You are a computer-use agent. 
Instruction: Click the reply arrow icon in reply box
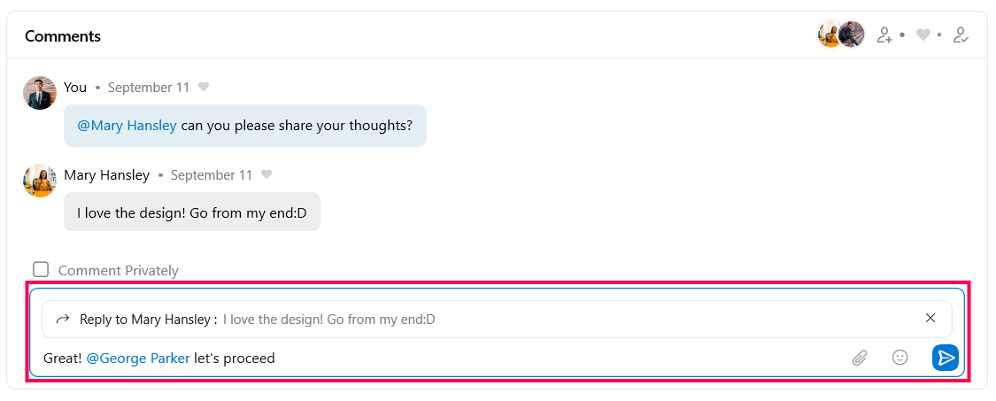62,320
